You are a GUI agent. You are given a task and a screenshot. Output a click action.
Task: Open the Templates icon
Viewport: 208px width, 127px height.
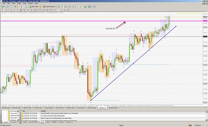(x=94, y=7)
